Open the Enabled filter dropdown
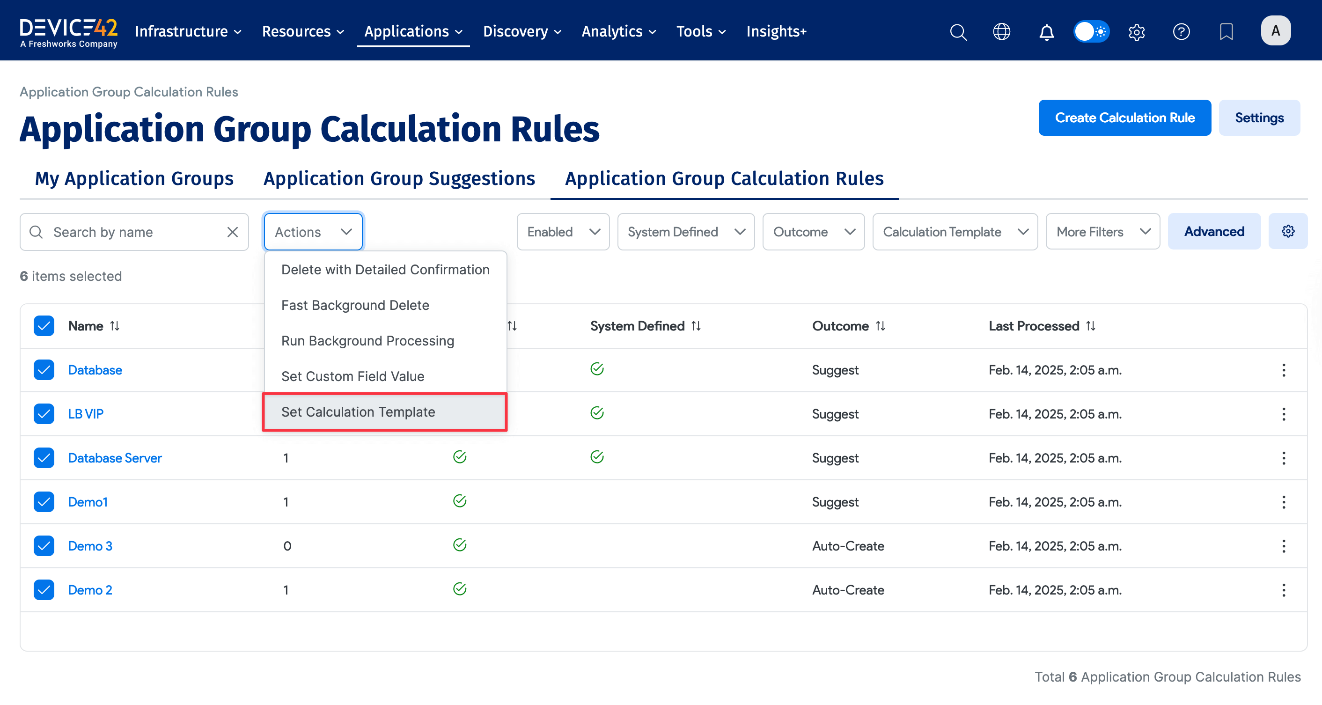 point(563,231)
